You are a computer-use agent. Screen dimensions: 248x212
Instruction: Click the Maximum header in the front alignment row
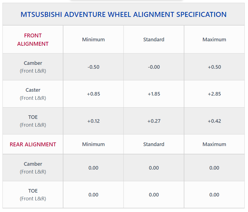(x=214, y=40)
